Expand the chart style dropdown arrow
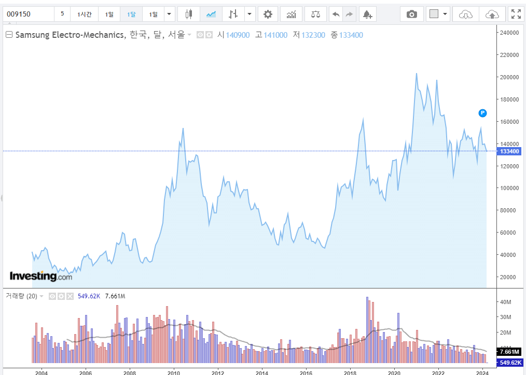The image size is (526, 375). pyautogui.click(x=249, y=14)
